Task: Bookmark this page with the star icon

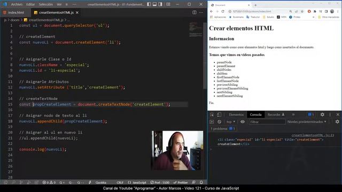Action: pos(302,11)
